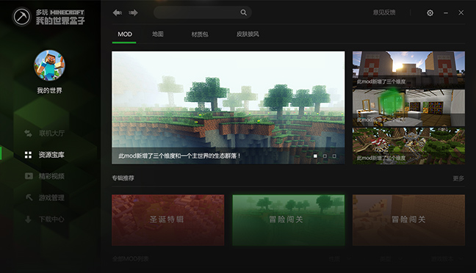Switch to the 地图 tab
This screenshot has width=476, height=273.
157,34
